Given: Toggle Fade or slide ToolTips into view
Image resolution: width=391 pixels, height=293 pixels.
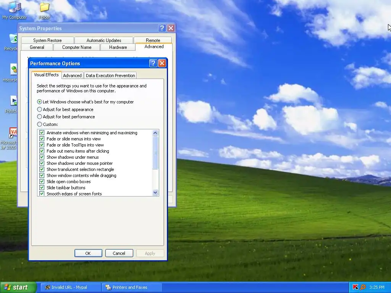Looking at the screenshot, I should 42,145.
